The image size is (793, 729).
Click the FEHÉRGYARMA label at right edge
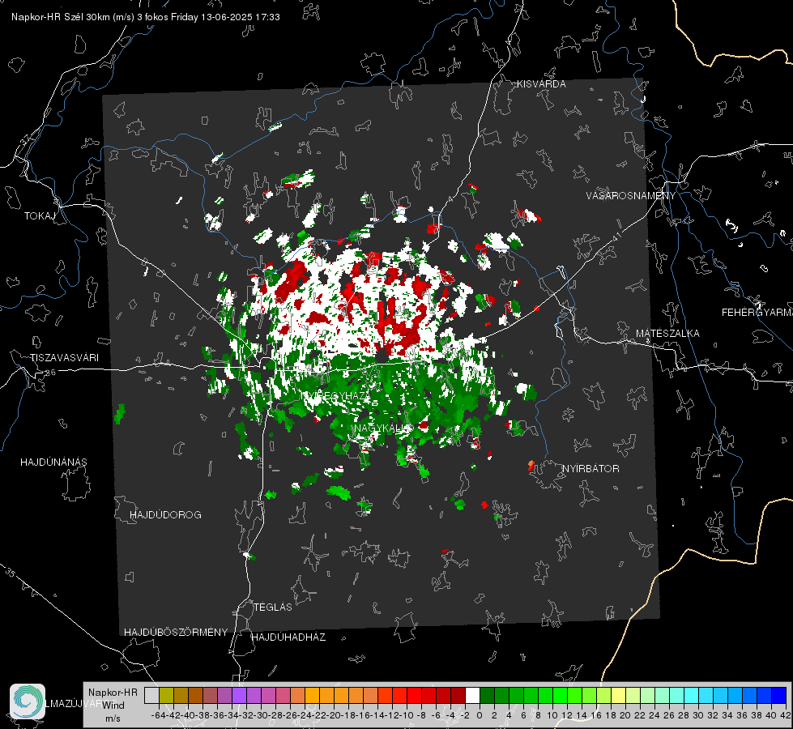757,313
